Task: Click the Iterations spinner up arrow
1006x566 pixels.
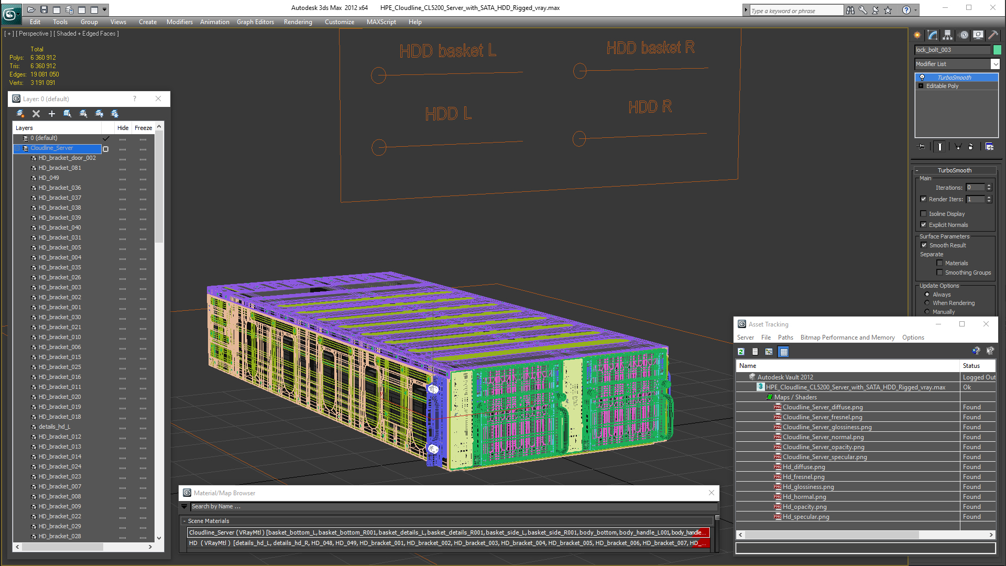Action: (x=989, y=186)
